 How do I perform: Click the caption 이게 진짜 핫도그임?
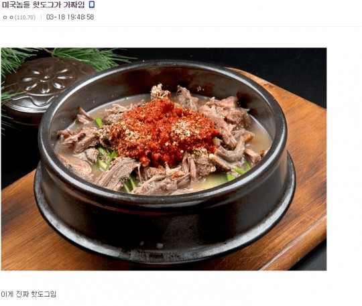[x=29, y=294]
